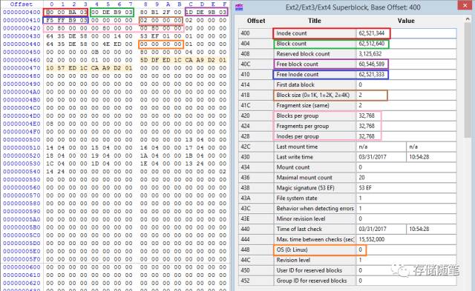This screenshot has width=475, height=291.
Task: Click the Value column header
Action: pyautogui.click(x=406, y=21)
